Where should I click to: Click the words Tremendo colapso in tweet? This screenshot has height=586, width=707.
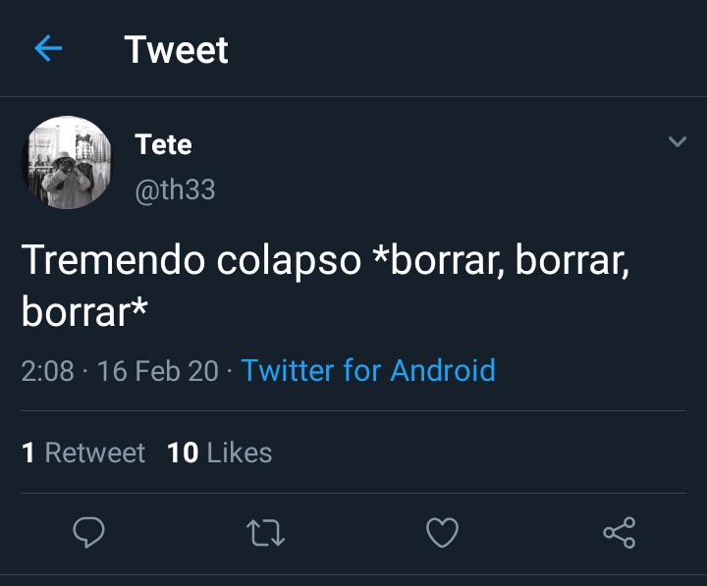click(191, 260)
